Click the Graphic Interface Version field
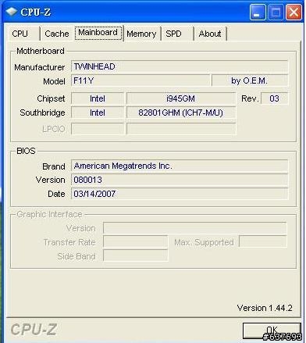306x343 pixels. [x=194, y=228]
